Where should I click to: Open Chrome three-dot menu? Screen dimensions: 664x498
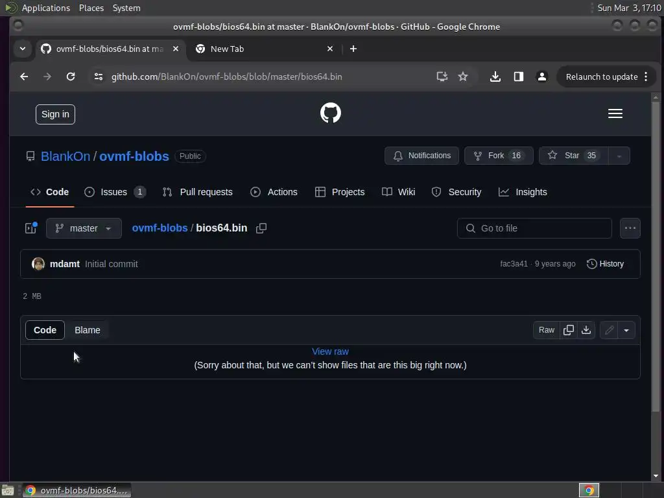pyautogui.click(x=646, y=77)
